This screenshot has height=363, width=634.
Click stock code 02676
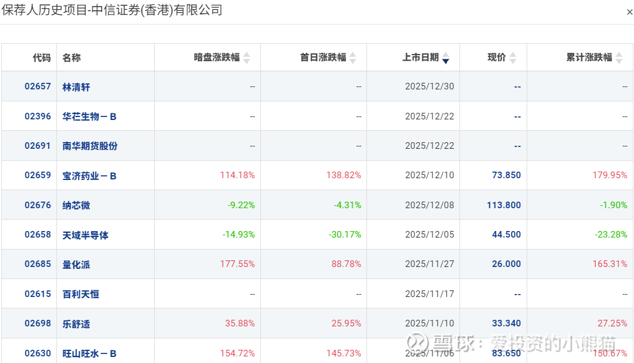[x=38, y=205]
